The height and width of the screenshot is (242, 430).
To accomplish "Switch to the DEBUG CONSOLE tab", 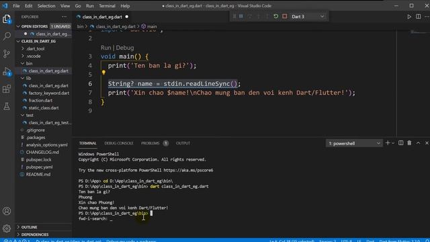I will 119,143.
